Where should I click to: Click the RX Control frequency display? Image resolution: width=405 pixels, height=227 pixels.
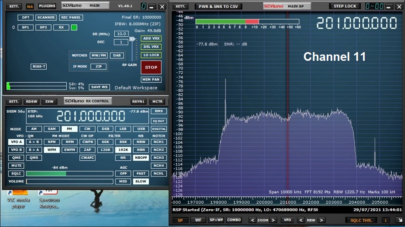pos(91,116)
